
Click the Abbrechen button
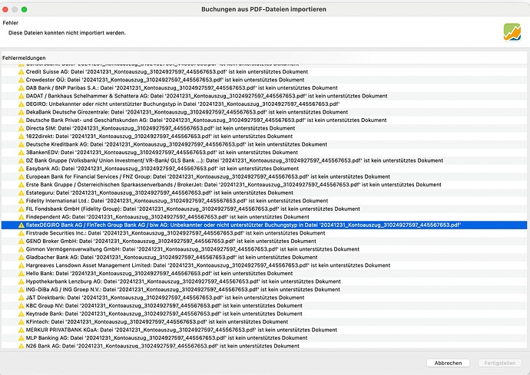pos(448,363)
